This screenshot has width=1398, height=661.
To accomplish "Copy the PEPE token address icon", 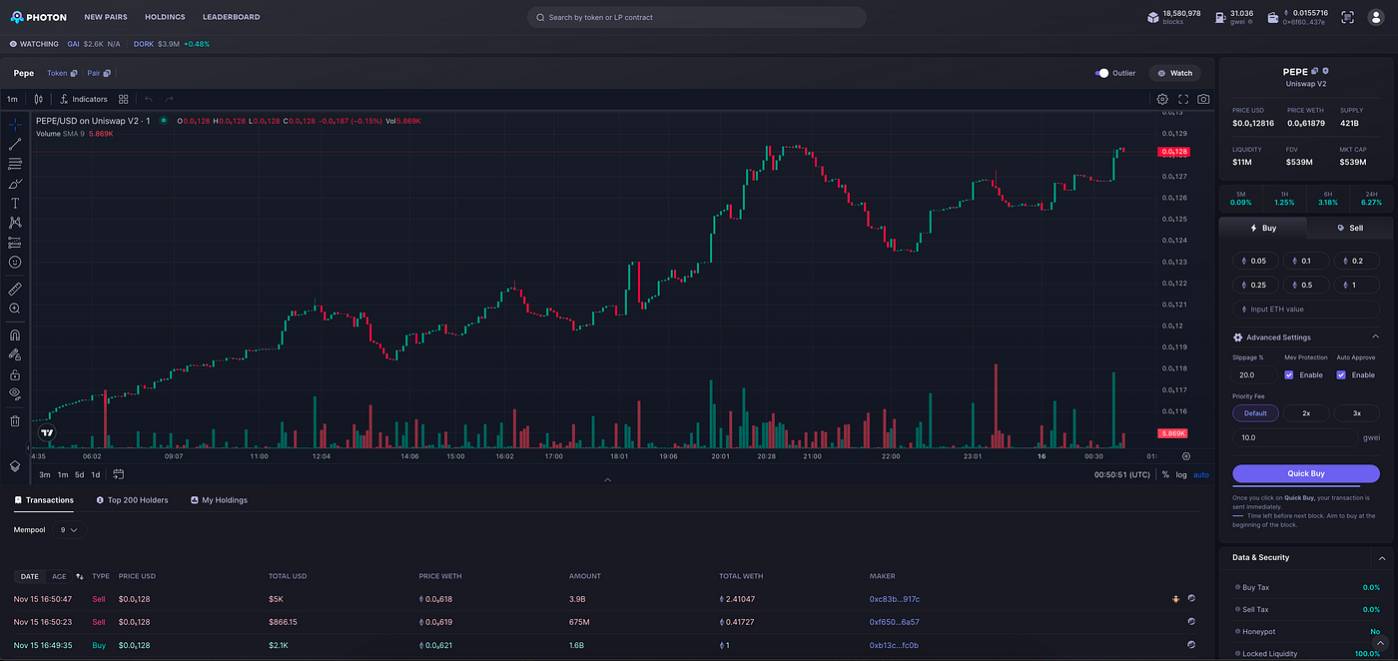I will coord(1315,71).
